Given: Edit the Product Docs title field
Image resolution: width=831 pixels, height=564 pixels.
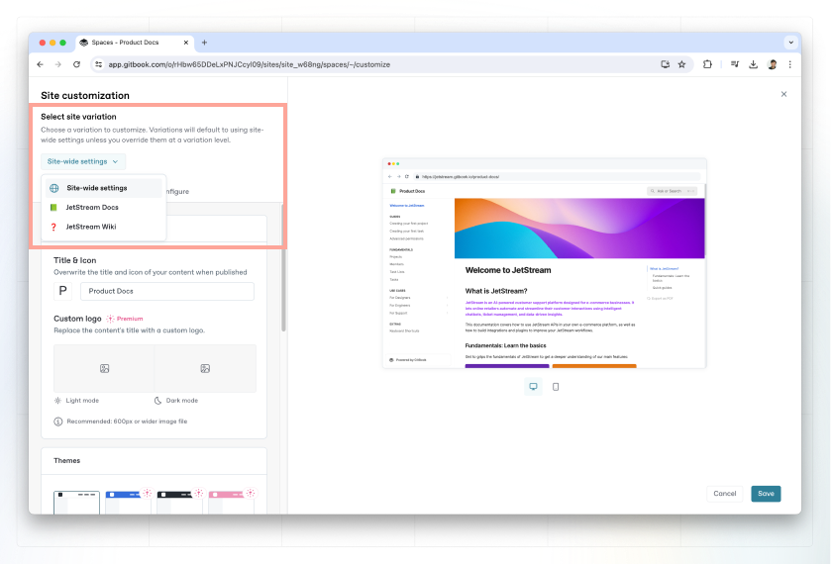Looking at the screenshot, I should point(166,291).
